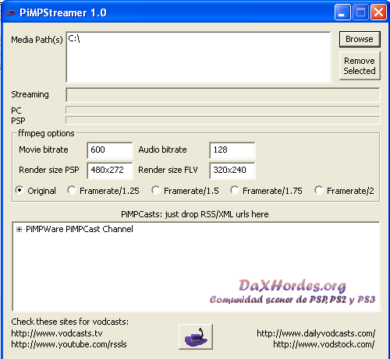The height and width of the screenshot is (359, 390).
Task: Click the PC progress bar
Action: tap(223, 111)
